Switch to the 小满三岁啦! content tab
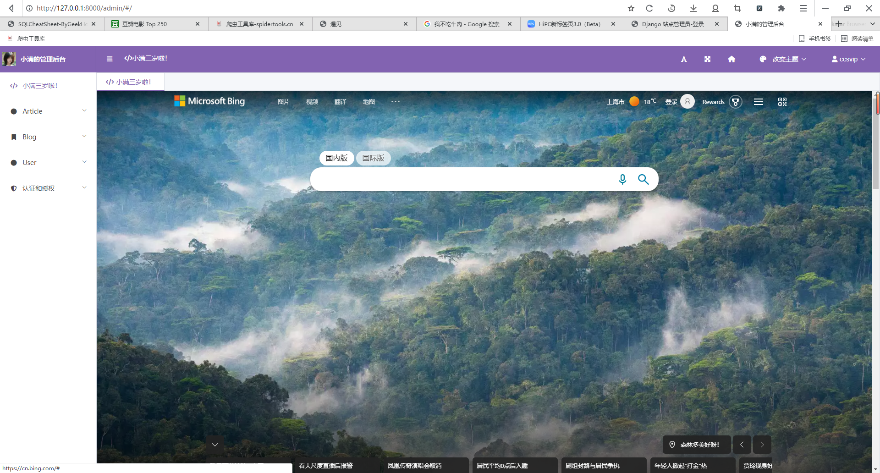The image size is (880, 473). (x=130, y=82)
